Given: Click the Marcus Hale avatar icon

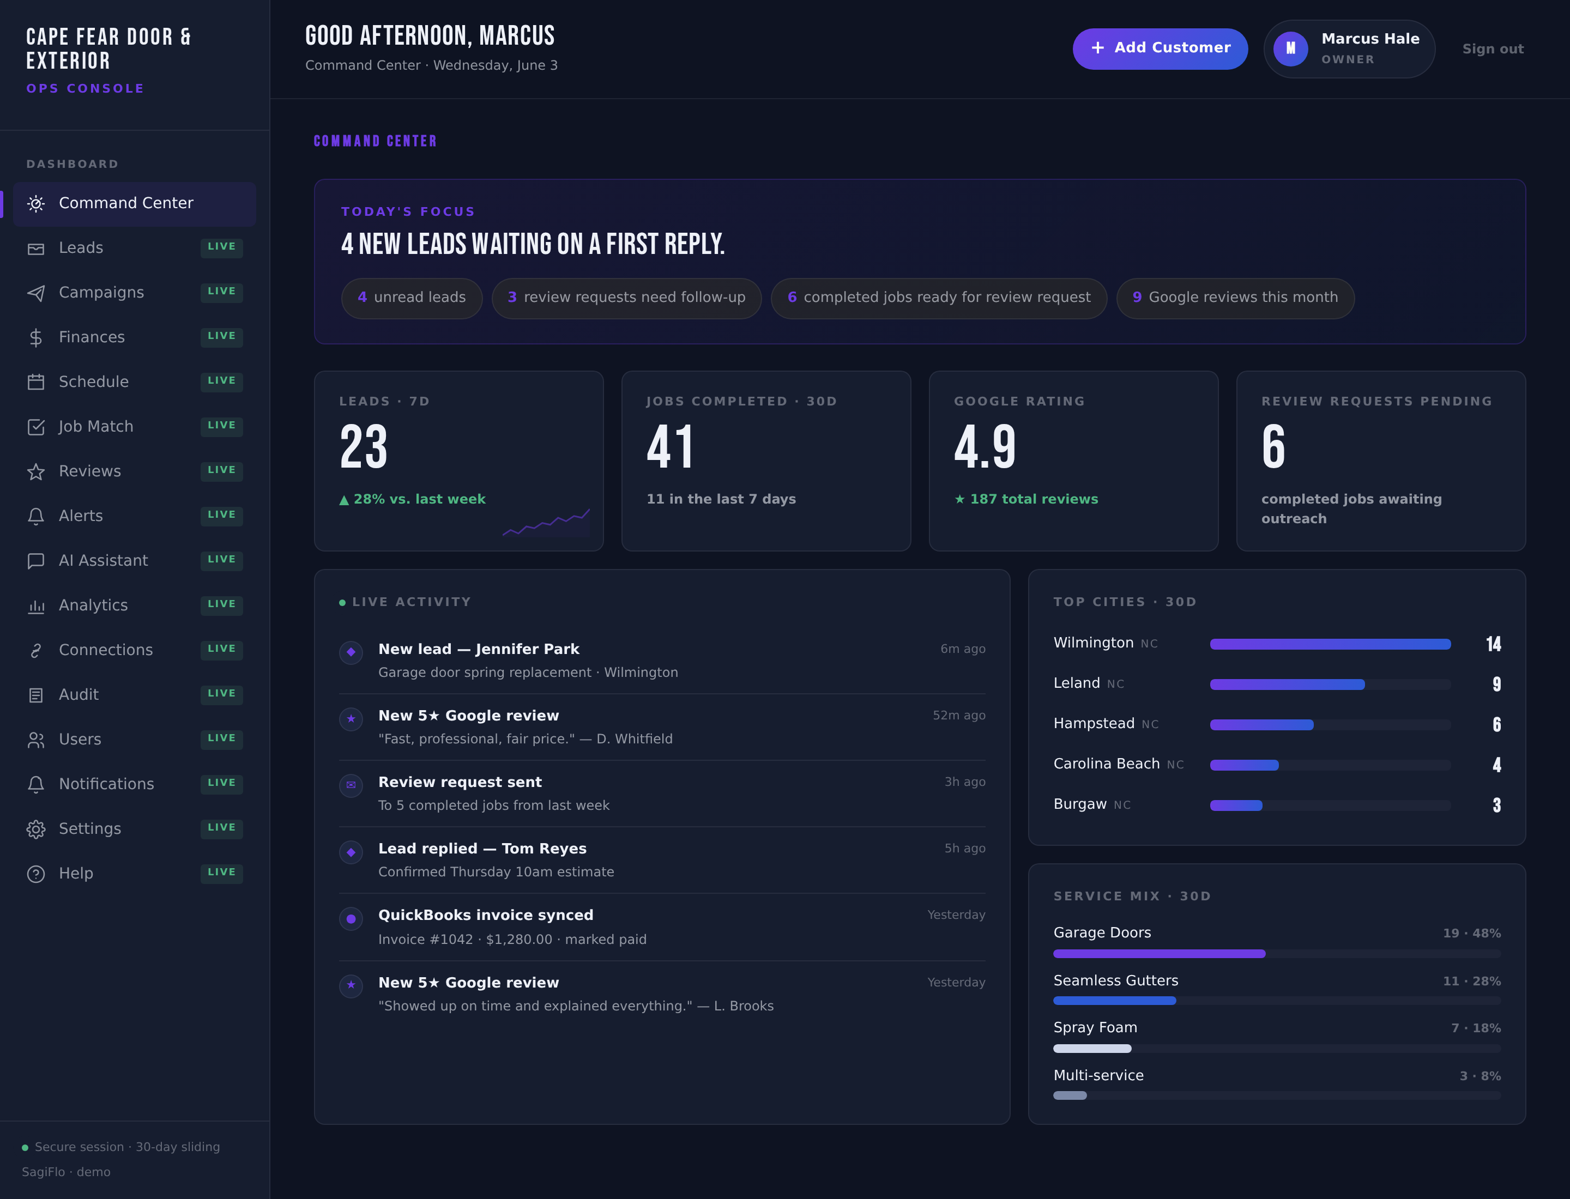Looking at the screenshot, I should point(1290,49).
